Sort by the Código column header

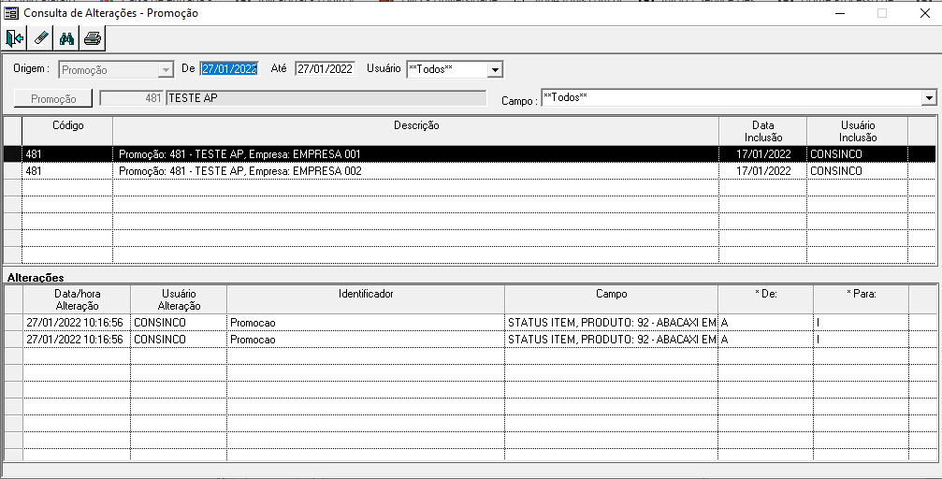click(67, 131)
